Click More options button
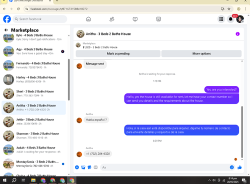 click(201, 53)
